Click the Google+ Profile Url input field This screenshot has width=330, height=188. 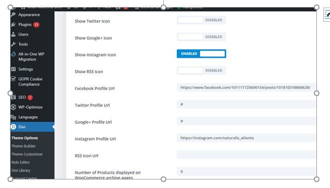[x=246, y=121]
